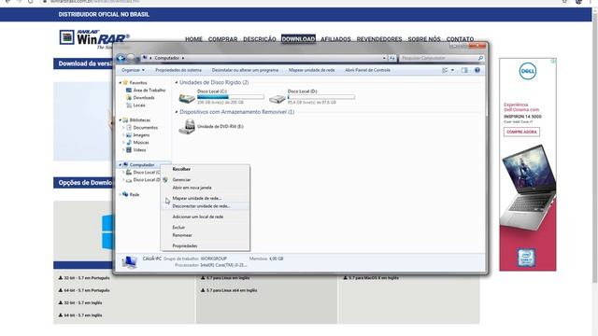The image size is (598, 336).
Task: Click the Locais recent places icon
Action: pyautogui.click(x=129, y=105)
